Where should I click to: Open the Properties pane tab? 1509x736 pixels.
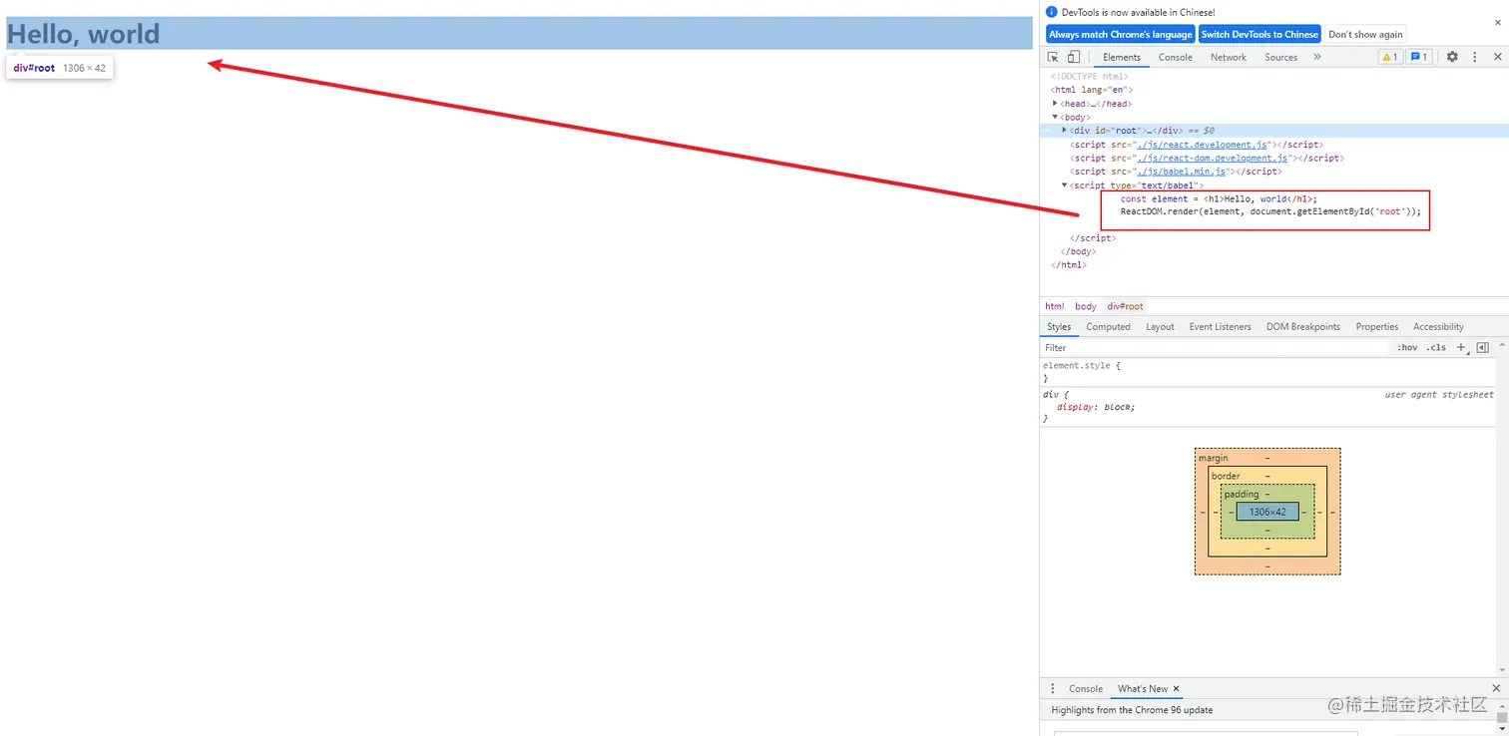(1377, 326)
